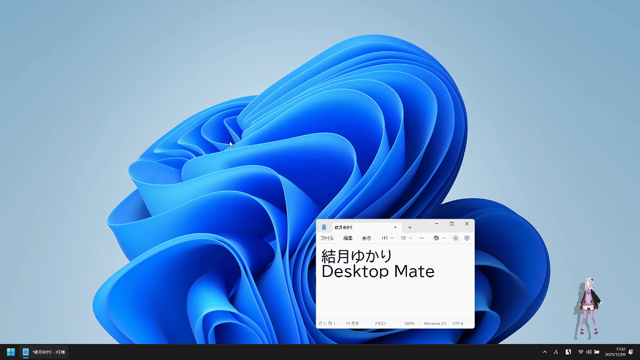Expand the Copilot dropdown arrow
640x360 pixels.
click(x=444, y=238)
